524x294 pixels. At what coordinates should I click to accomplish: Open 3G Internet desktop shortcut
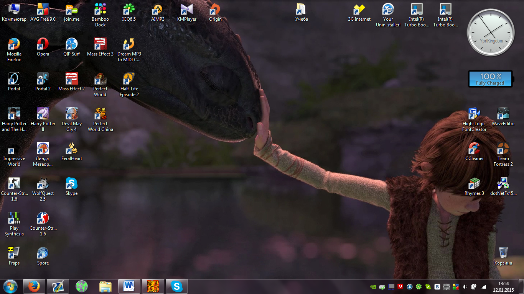[x=359, y=12]
